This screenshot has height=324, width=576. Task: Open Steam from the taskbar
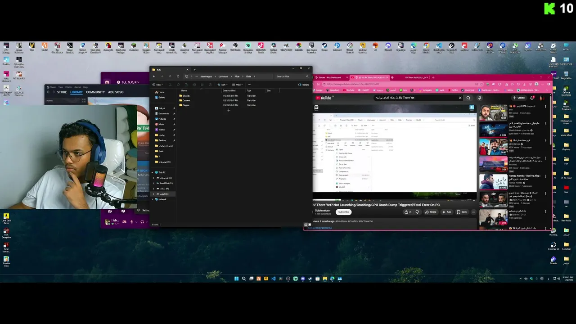click(x=310, y=279)
